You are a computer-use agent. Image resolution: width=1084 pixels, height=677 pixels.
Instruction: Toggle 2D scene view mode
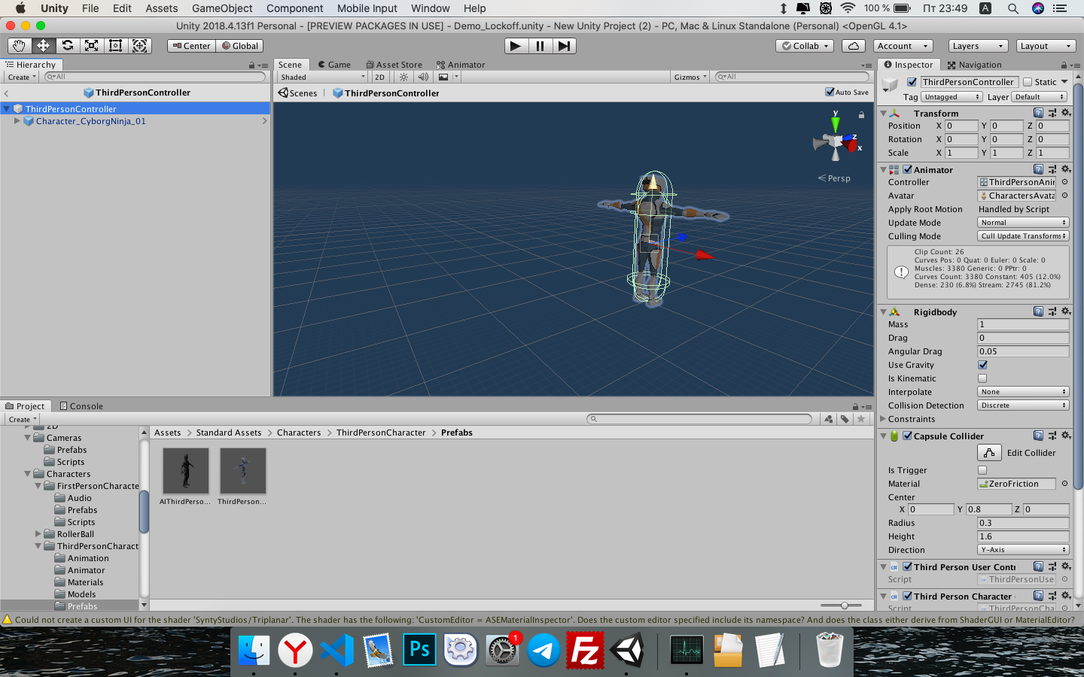[380, 77]
